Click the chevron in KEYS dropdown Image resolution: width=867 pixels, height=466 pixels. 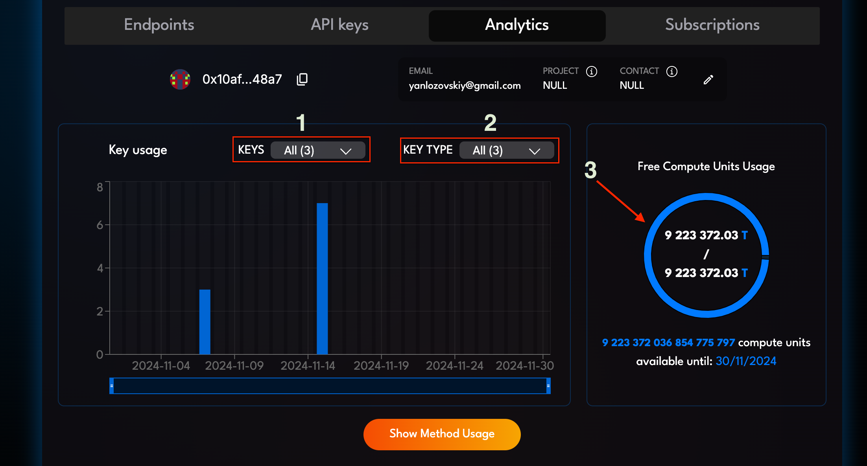[x=345, y=151]
